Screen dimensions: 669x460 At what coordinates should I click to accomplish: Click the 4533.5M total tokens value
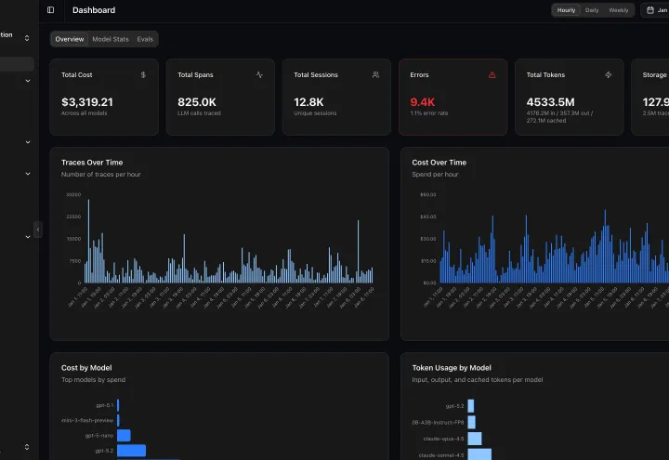[550, 102]
